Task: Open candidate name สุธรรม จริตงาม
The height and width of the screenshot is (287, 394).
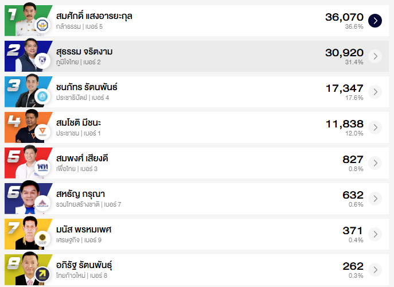Action: pyautogui.click(x=84, y=52)
